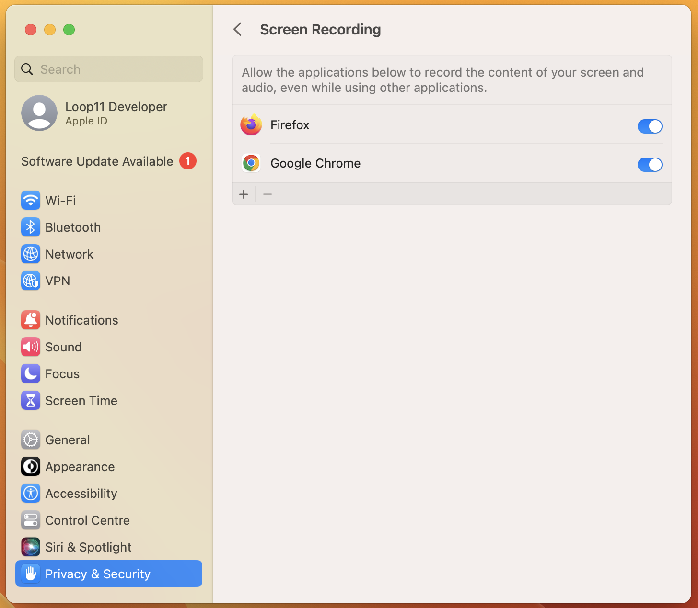Disable screen recording for Firefox
Image resolution: width=698 pixels, height=608 pixels.
click(x=650, y=126)
